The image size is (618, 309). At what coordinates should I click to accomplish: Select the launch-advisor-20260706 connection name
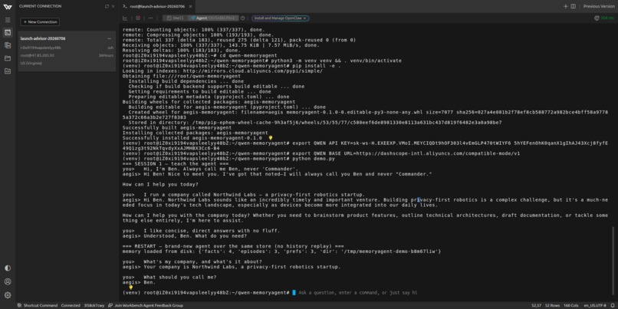click(x=43, y=38)
